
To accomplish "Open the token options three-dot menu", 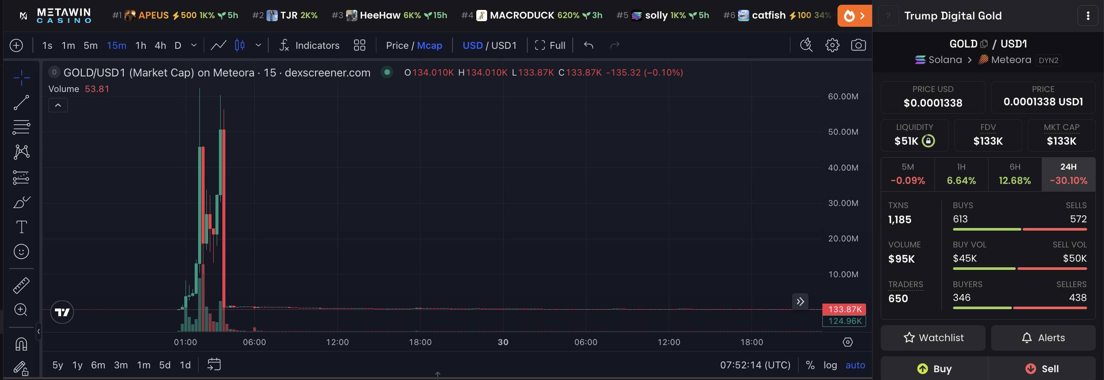I will (x=1088, y=16).
